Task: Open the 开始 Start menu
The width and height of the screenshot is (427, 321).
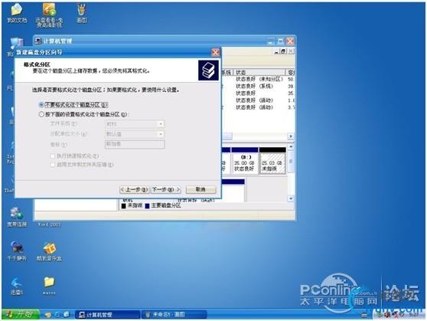Action: tap(21, 315)
